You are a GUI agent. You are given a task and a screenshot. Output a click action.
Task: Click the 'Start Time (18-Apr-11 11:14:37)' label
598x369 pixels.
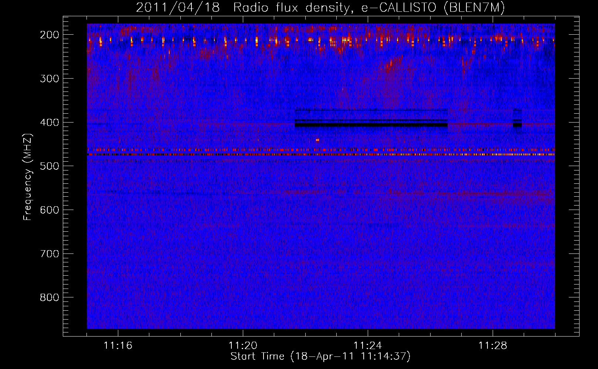[320, 356]
